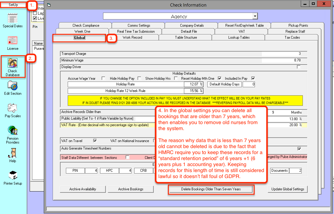Toggle the Hide Holiday Pay checkbox

coord(139,79)
